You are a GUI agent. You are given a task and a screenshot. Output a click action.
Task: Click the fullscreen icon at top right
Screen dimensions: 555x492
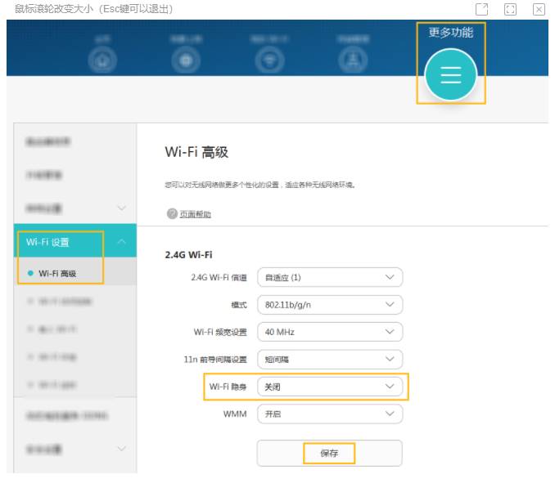[510, 9]
